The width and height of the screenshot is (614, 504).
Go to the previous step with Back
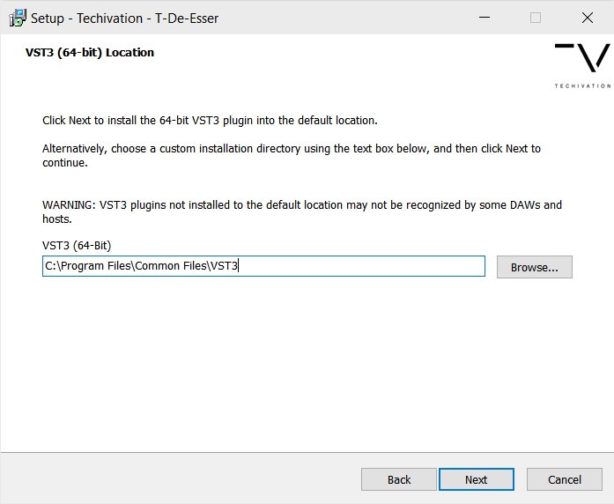click(x=398, y=479)
